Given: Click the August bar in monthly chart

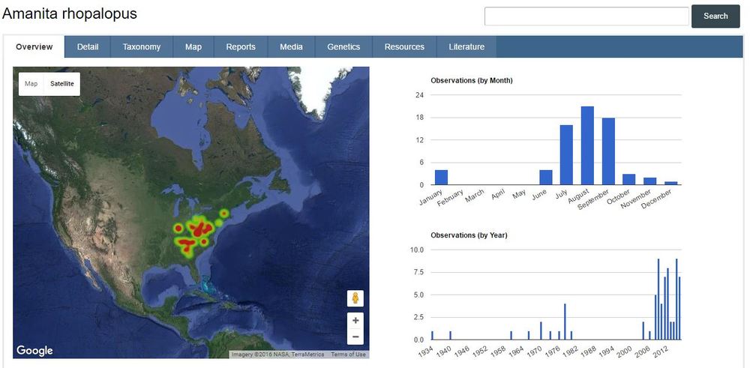Looking at the screenshot, I should coord(587,145).
